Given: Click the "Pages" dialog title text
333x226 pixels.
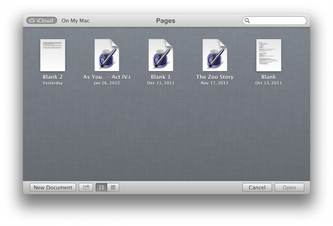Looking at the screenshot, I should 165,21.
